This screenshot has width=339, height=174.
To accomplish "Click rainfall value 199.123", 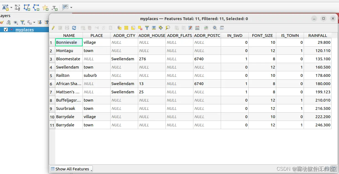I will 318,92.
